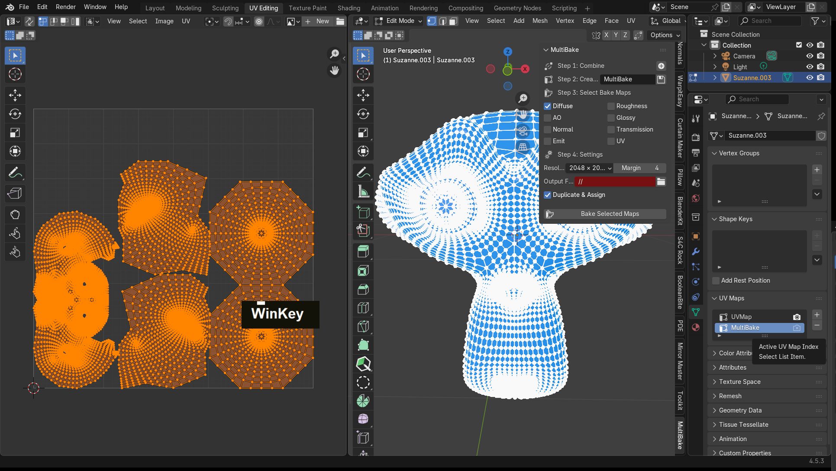Image resolution: width=836 pixels, height=471 pixels.
Task: Open the Material properties tab
Action: coord(696,327)
